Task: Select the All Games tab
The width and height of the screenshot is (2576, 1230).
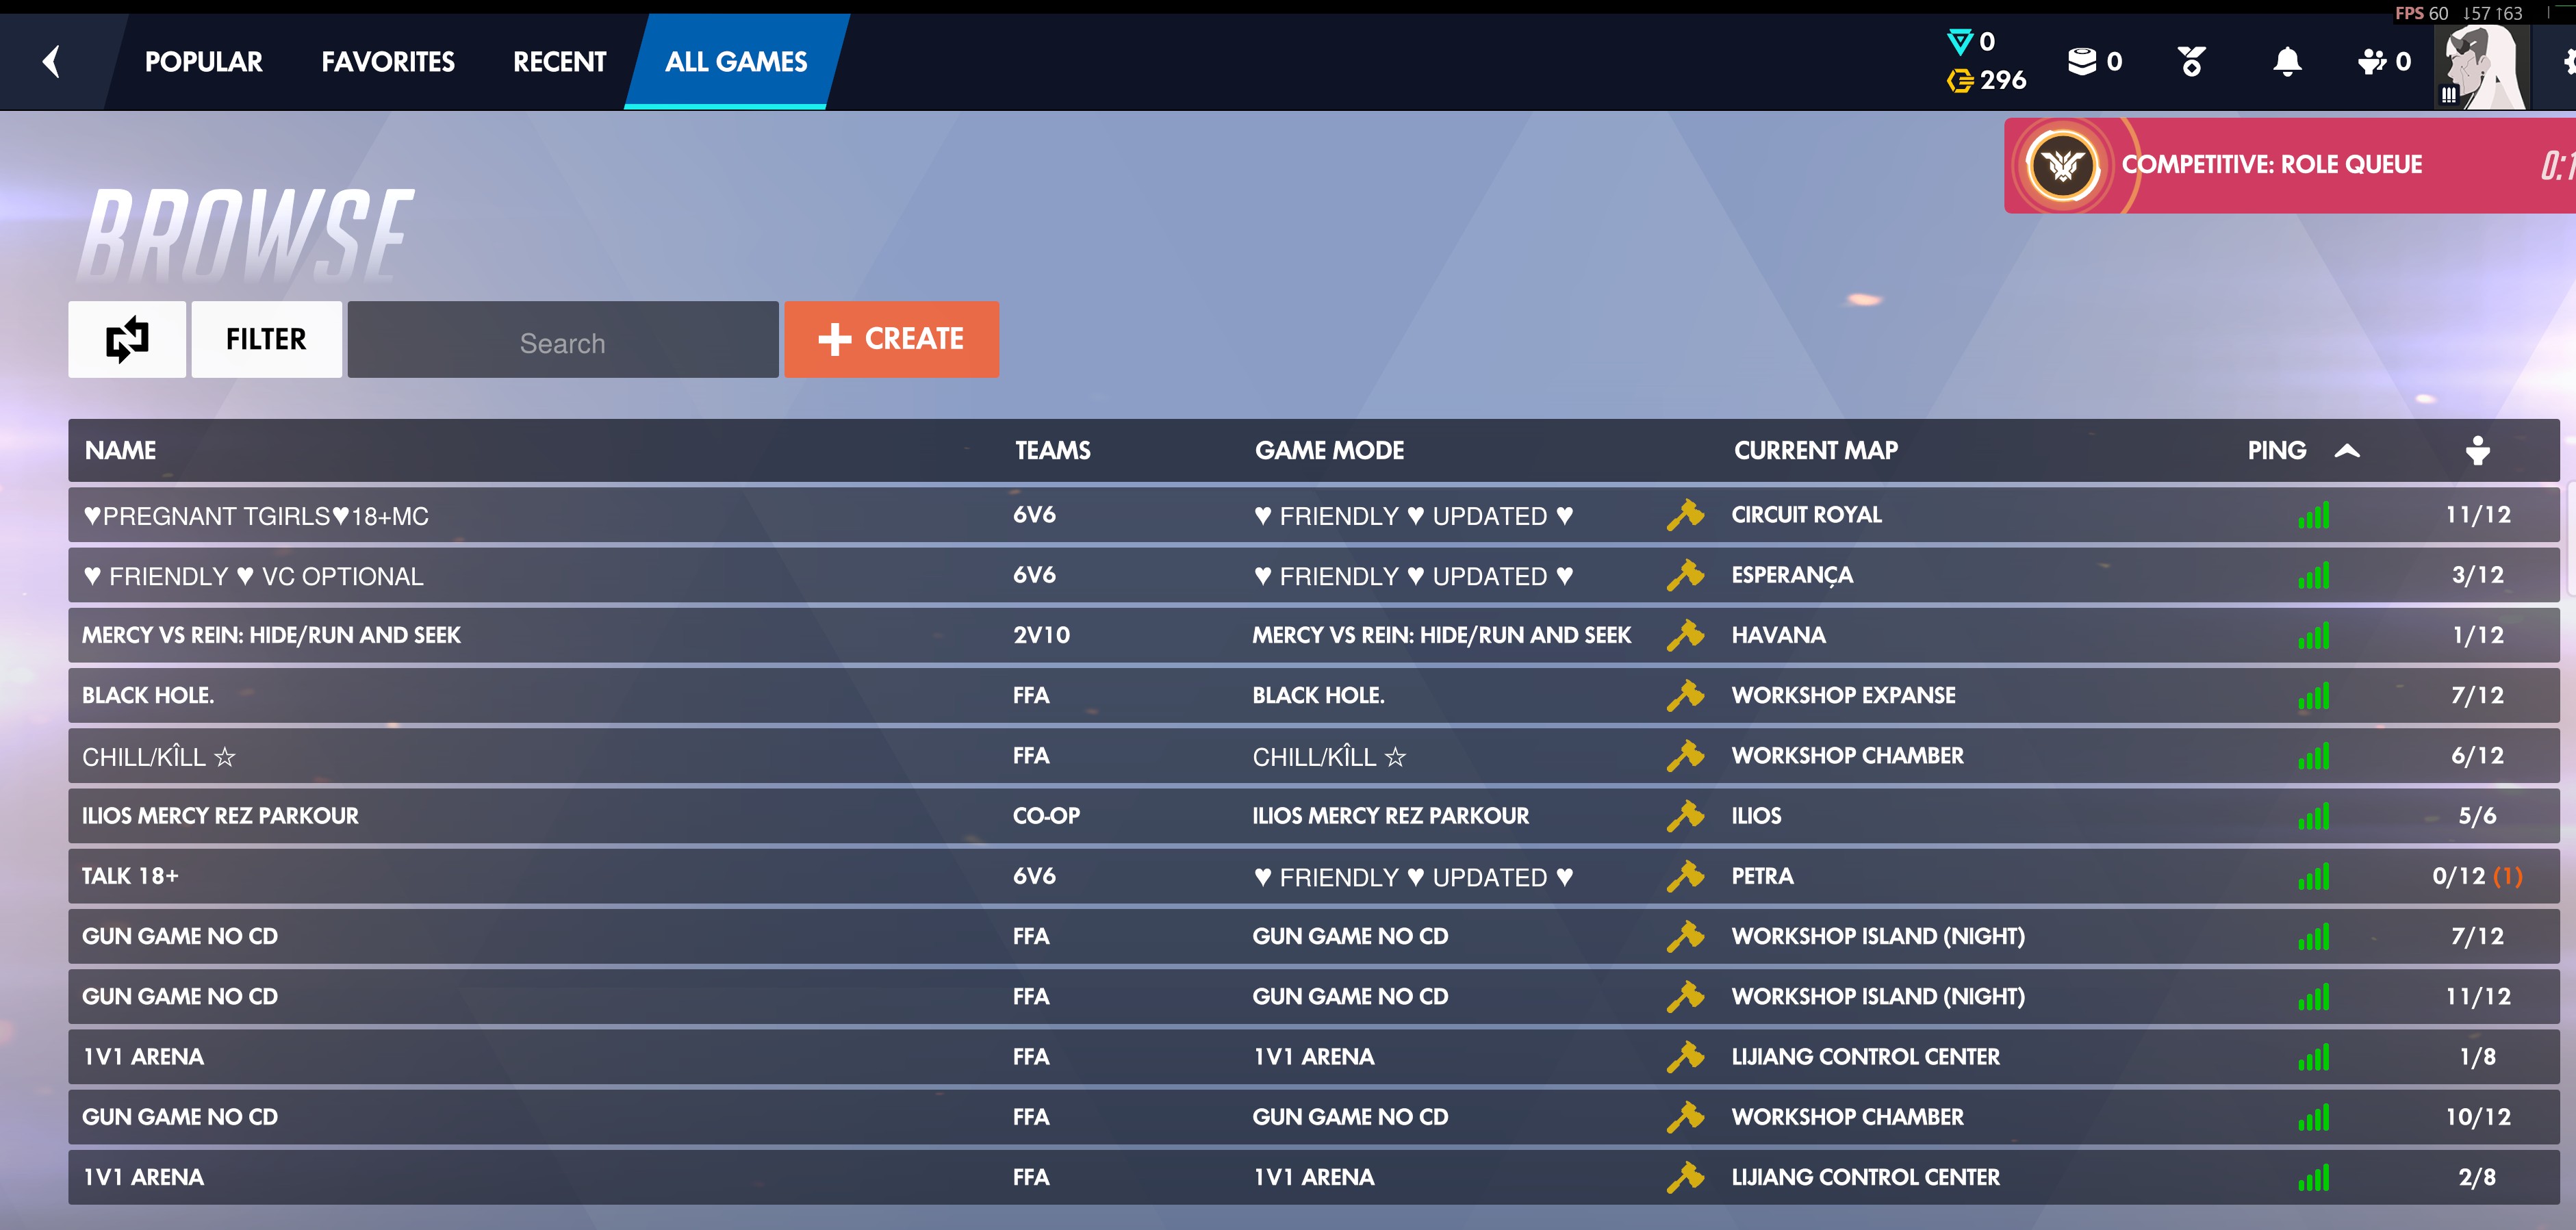Action: coord(736,62)
